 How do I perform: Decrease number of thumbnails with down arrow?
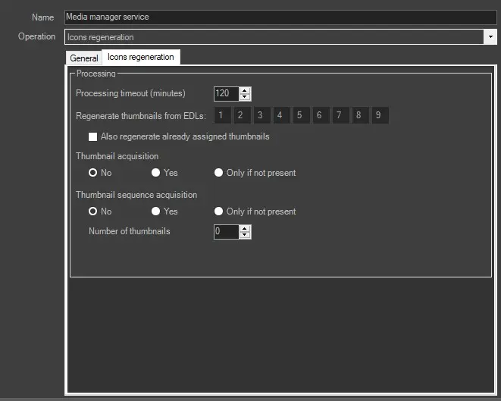pos(245,235)
